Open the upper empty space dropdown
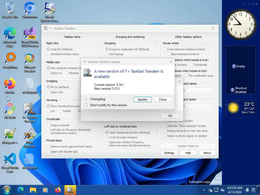260x195 pixels. [x=211, y=90]
